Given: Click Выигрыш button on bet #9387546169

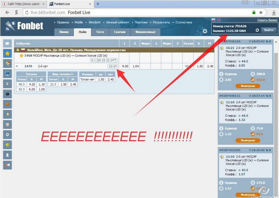Looking at the screenshot, I should tap(248, 86).
